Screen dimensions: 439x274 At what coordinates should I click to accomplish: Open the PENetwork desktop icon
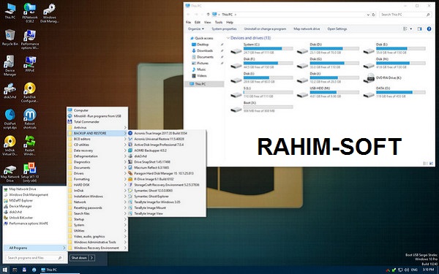point(30,12)
